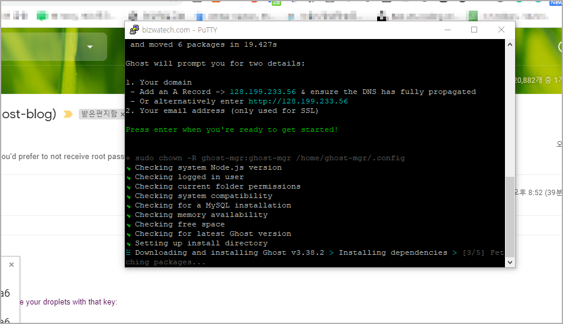The height and width of the screenshot is (324, 563).
Task: Maximize the PuTTY window
Action: click(474, 30)
